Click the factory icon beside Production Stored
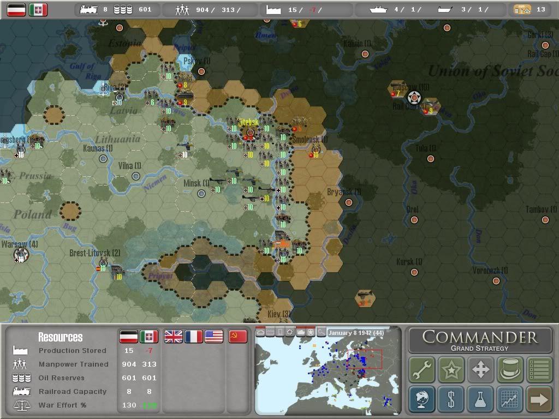The width and height of the screenshot is (559, 419). point(20,350)
